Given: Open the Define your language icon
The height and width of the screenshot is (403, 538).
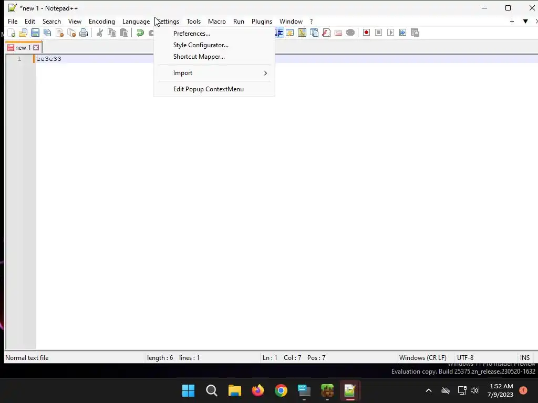Looking at the screenshot, I should [x=290, y=33].
